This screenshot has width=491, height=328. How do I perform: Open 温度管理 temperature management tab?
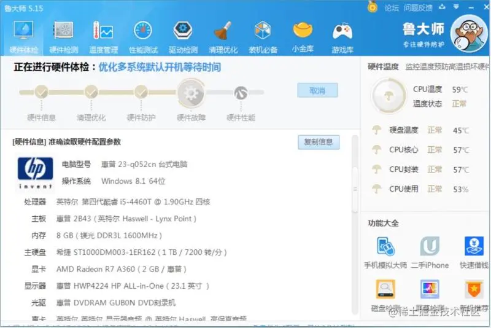pyautogui.click(x=103, y=37)
